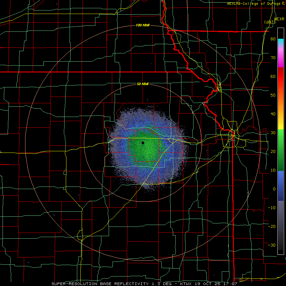This screenshot has height=286, width=286.
Task: Click the bottom caption SUPER-RESOLUTION BASE REFLECTIVITY
Action: pyautogui.click(x=99, y=284)
